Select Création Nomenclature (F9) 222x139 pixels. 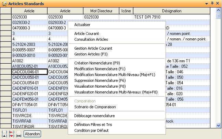point(97,63)
